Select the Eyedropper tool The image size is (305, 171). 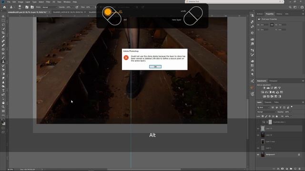(x=3, y=37)
